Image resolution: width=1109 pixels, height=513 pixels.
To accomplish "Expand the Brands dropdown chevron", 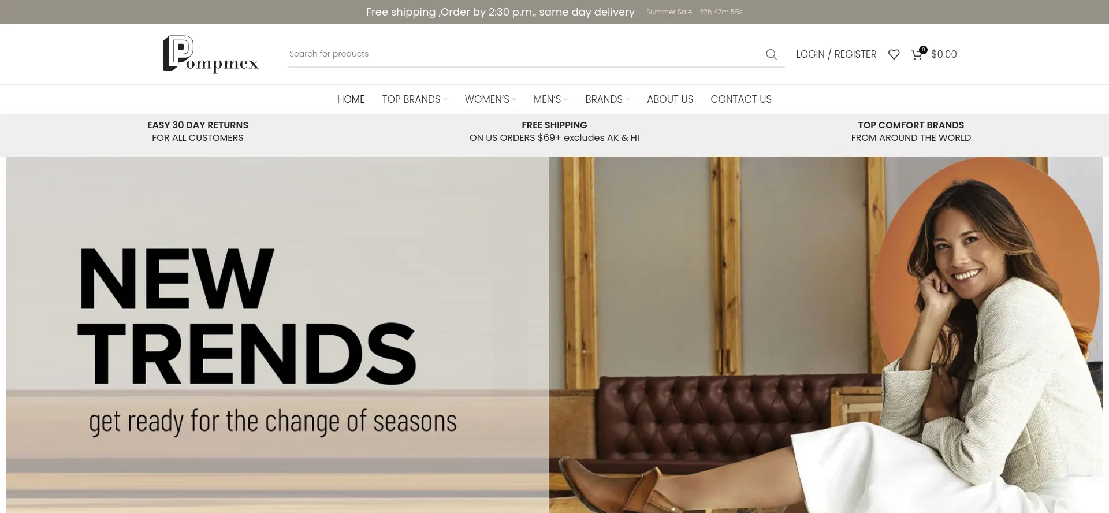I will tap(627, 99).
